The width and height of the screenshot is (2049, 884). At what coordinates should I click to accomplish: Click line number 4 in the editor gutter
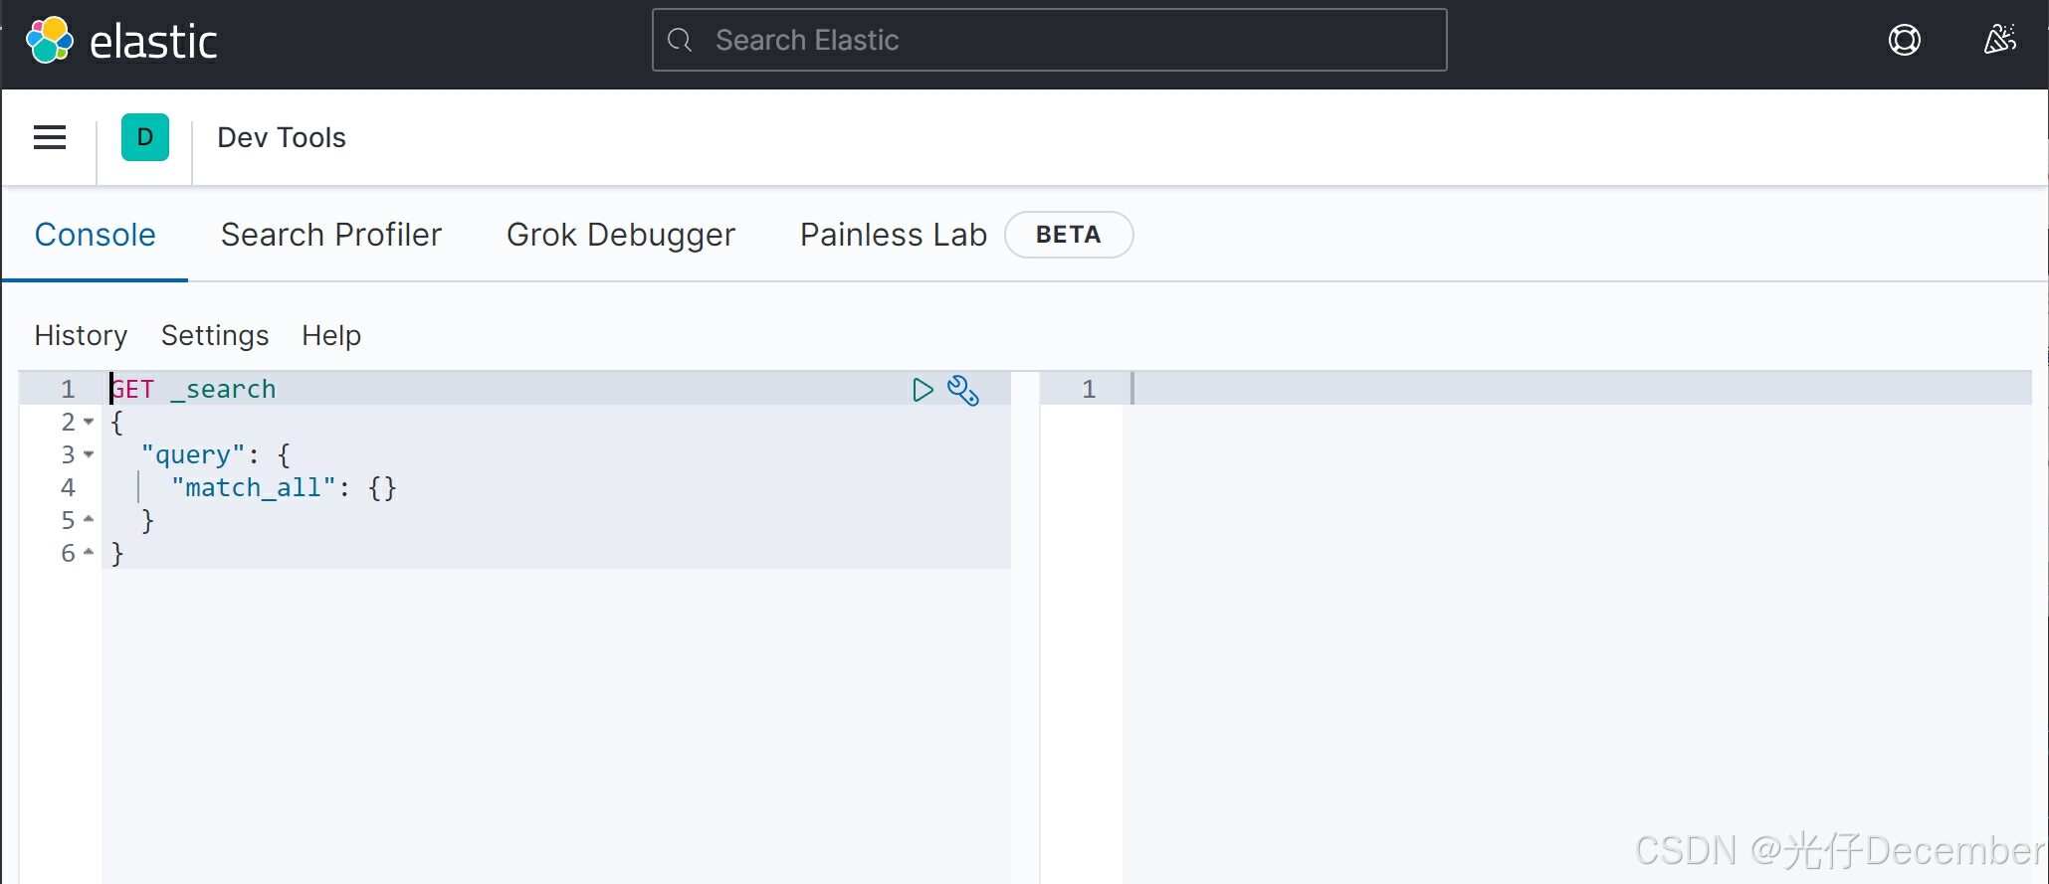(x=68, y=487)
